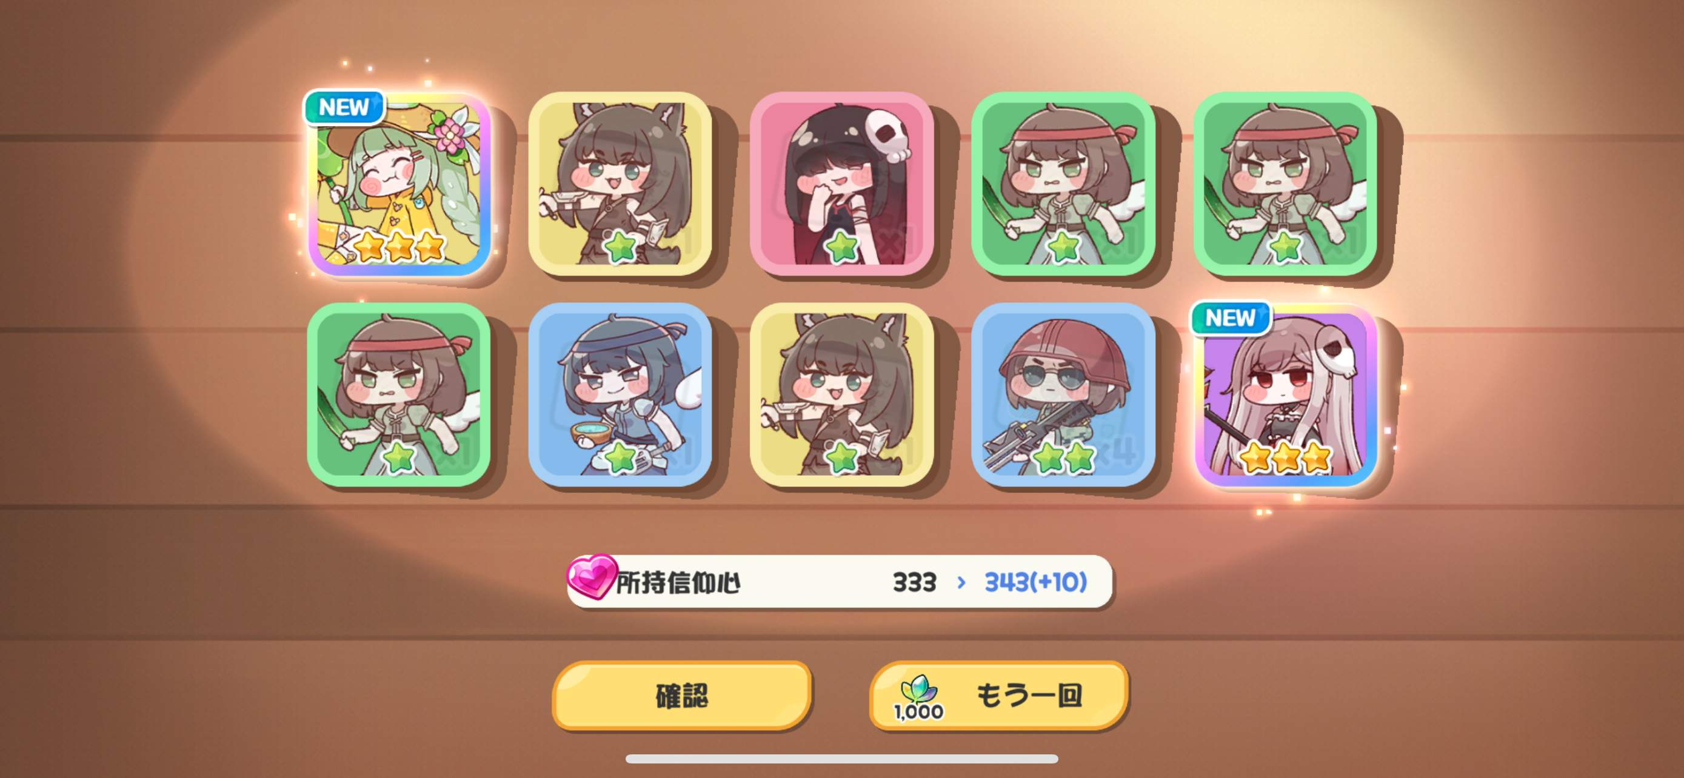
Task: Click the 確認 confirm button
Action: 682,695
